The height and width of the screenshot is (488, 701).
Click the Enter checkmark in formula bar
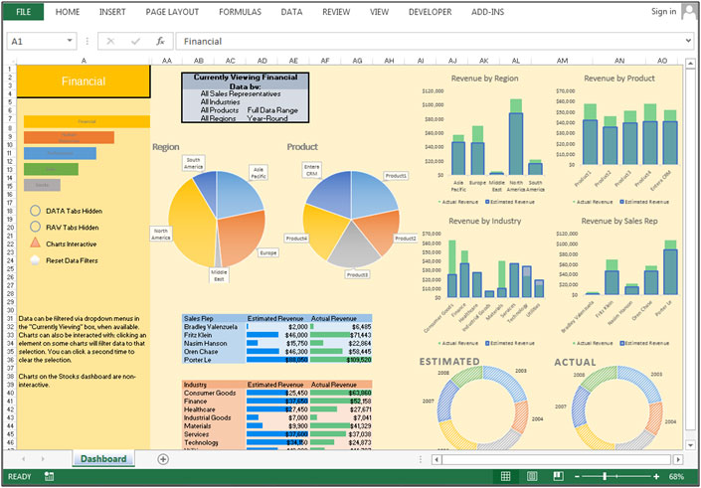[134, 42]
